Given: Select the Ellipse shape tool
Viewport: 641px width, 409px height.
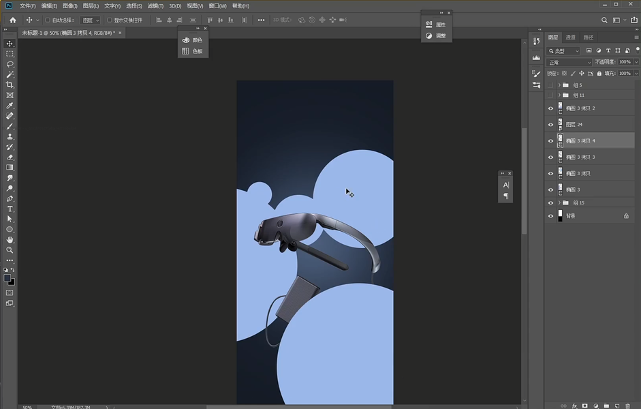Looking at the screenshot, I should (10, 230).
